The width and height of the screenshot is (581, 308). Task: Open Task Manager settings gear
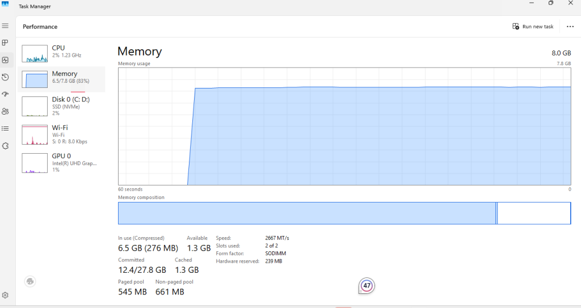5,296
